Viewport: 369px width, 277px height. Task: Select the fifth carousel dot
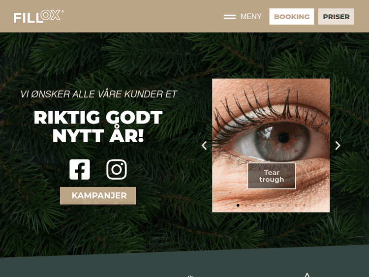tap(271, 206)
